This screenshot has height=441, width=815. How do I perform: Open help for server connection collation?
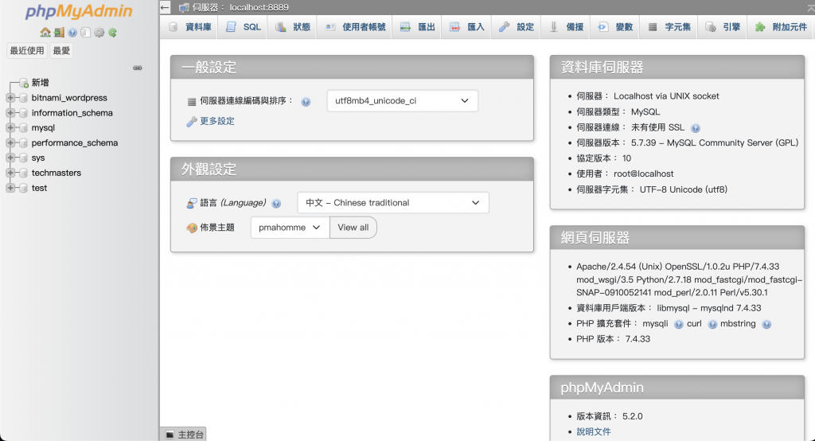coord(306,102)
